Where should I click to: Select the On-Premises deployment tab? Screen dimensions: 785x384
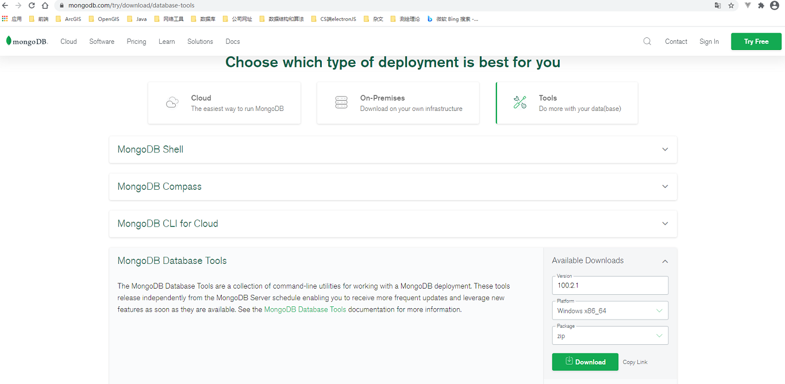coord(398,103)
